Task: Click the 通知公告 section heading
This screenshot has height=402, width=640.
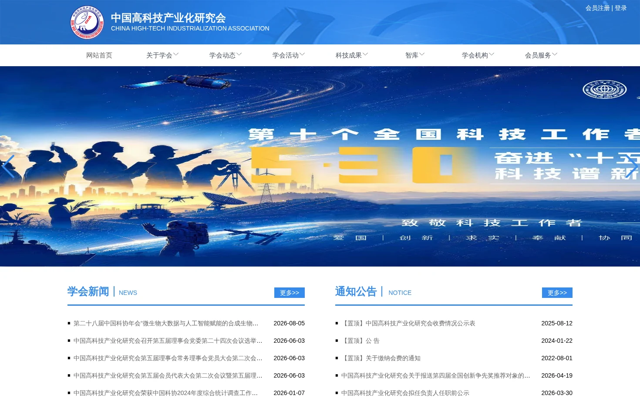Action: 356,291
